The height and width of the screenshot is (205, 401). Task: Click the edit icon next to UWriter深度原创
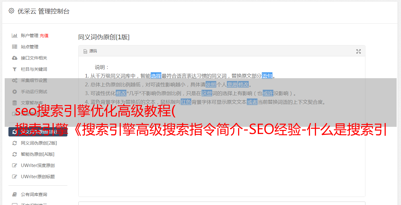14,165
